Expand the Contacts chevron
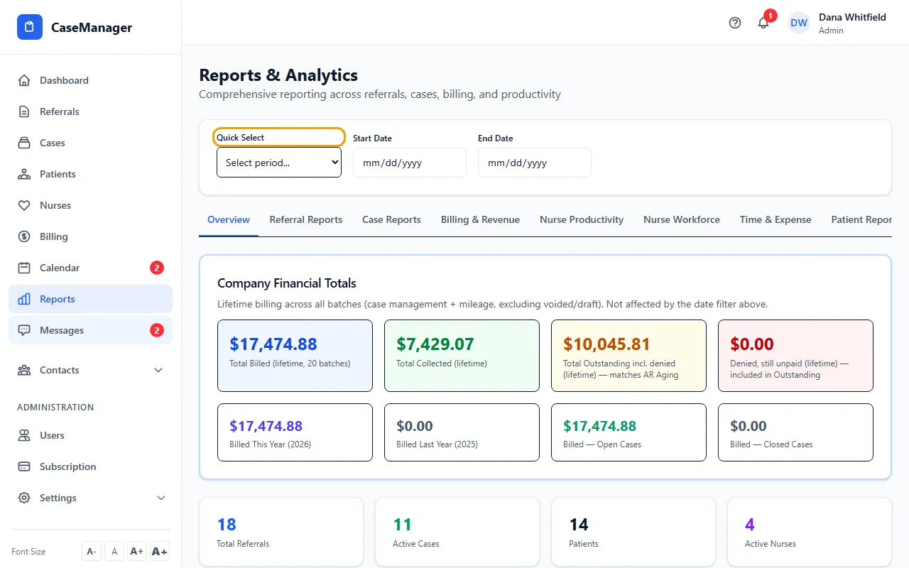The height and width of the screenshot is (568, 909). 158,370
